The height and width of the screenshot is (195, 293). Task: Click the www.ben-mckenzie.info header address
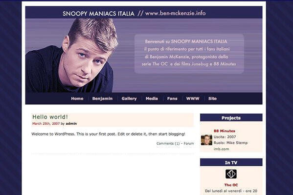tap(176, 13)
